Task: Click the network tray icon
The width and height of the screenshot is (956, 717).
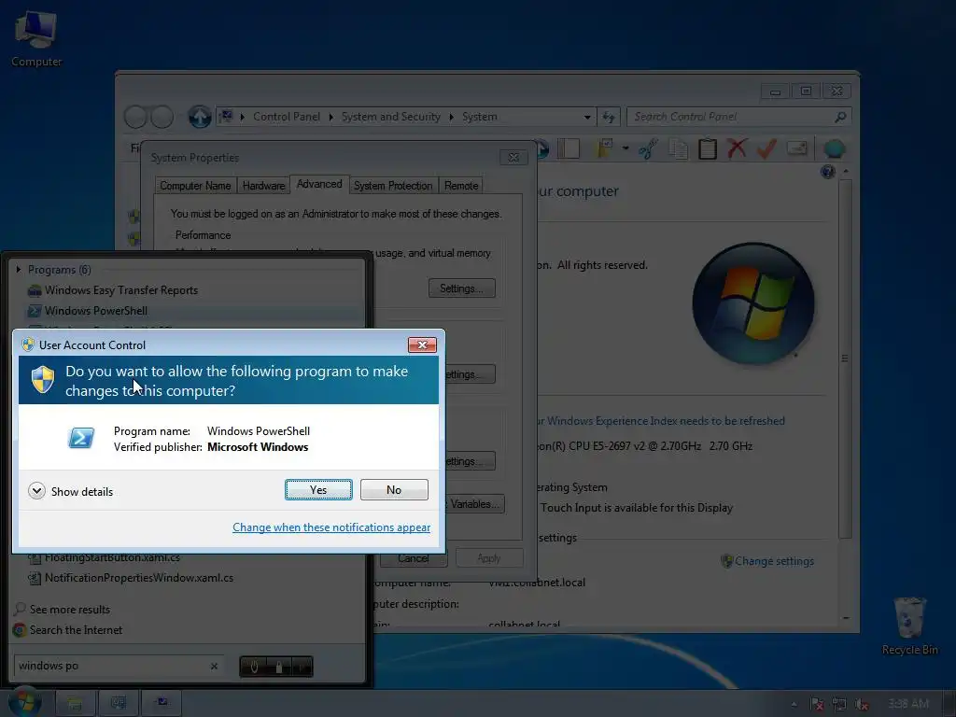Action: (x=839, y=704)
